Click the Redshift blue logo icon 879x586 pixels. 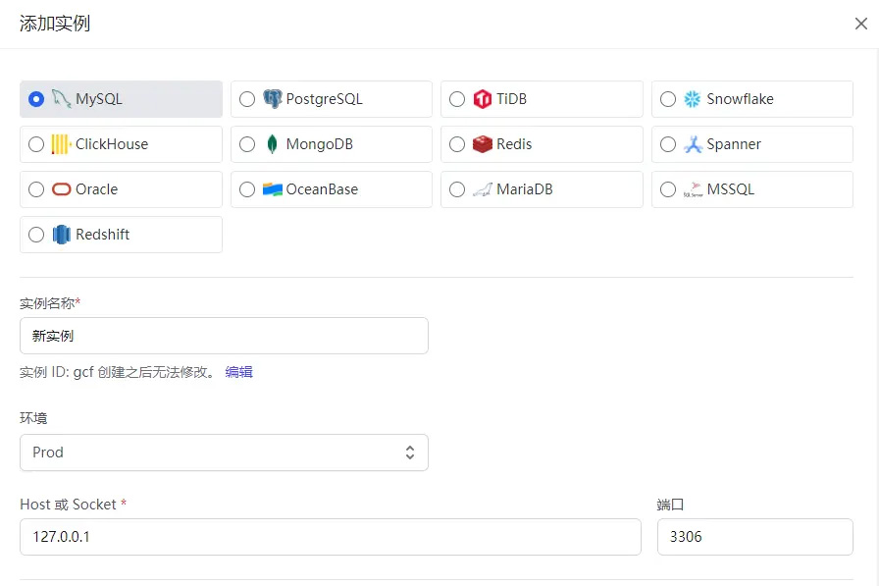pos(62,235)
